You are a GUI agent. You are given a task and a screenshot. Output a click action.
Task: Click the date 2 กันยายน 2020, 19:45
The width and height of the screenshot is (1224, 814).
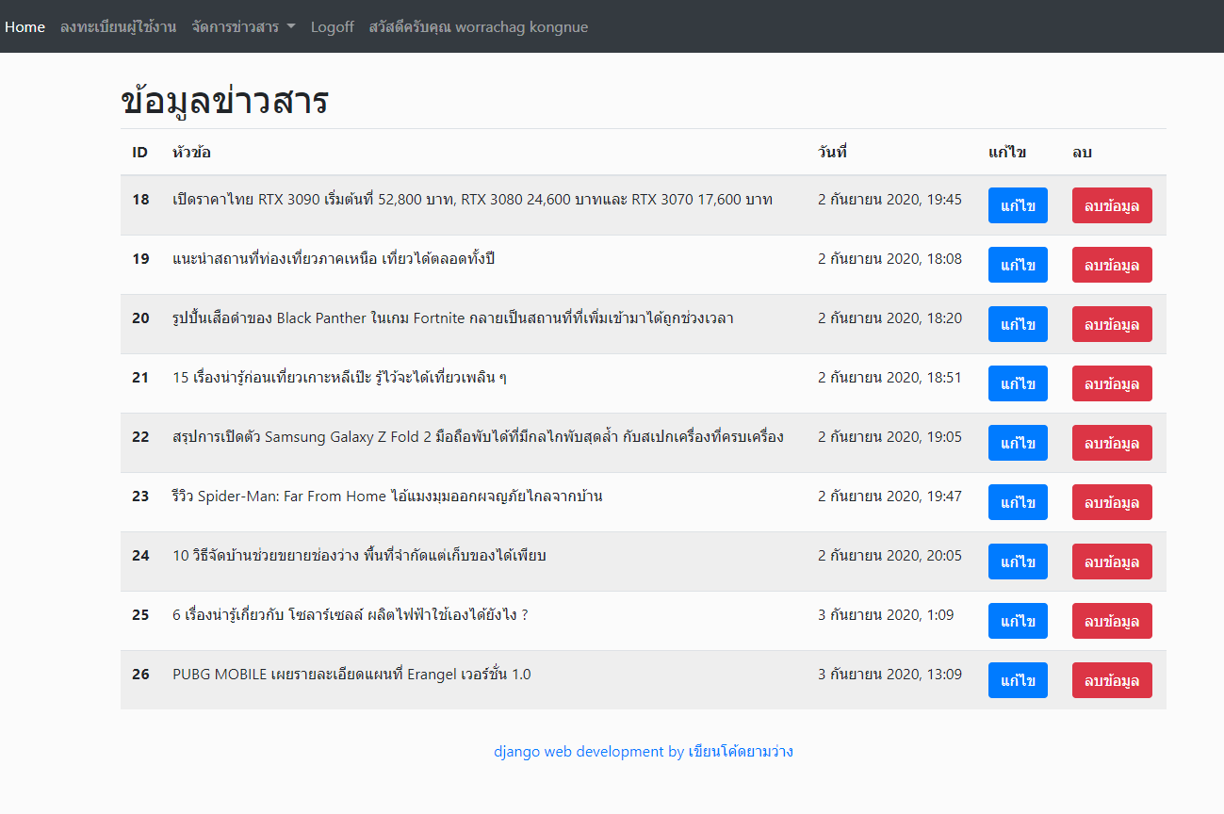[889, 200]
